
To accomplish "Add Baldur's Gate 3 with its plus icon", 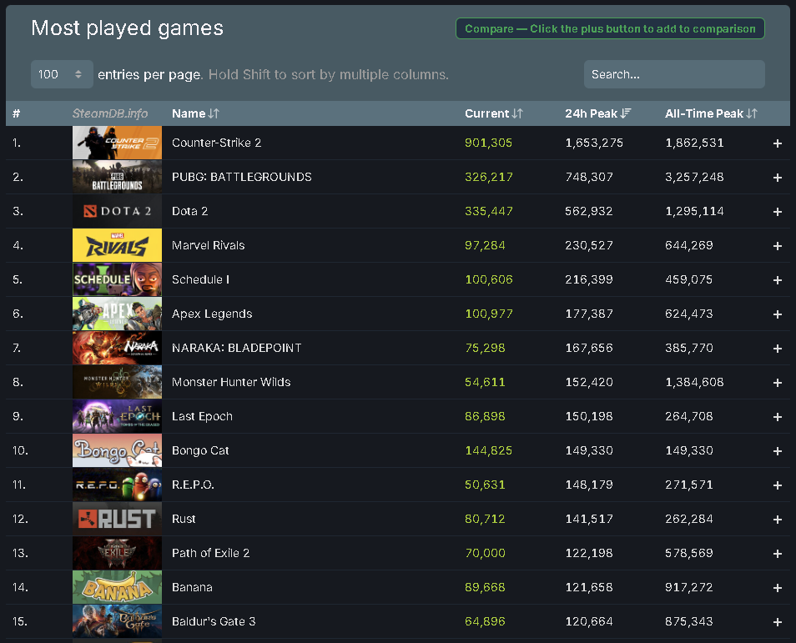I will point(777,621).
